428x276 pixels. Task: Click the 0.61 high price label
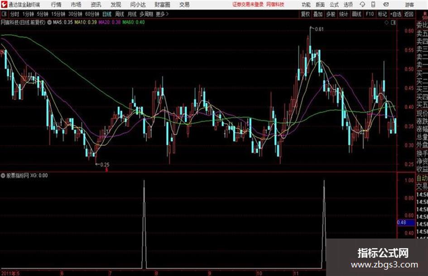[x=319, y=29]
